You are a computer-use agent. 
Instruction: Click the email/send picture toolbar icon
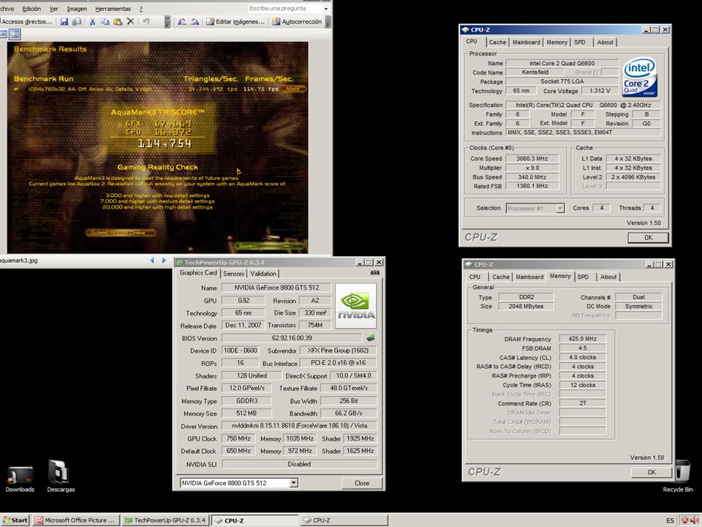coord(77,21)
